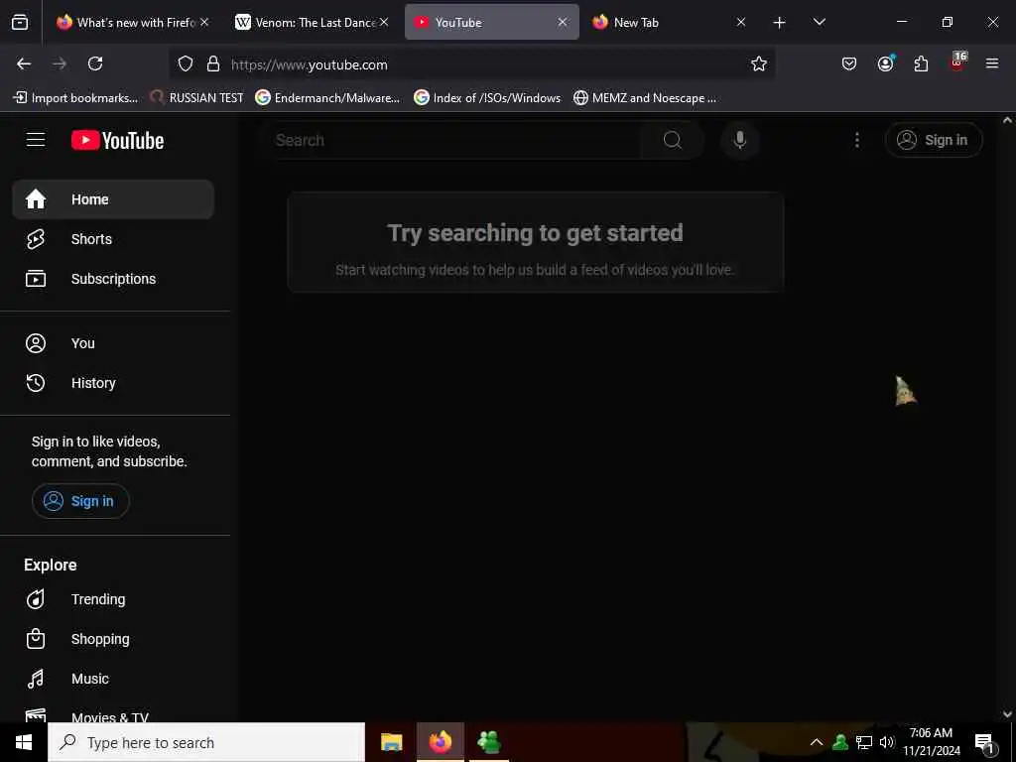Click the search magnifier button
1016x762 pixels.
pos(672,140)
